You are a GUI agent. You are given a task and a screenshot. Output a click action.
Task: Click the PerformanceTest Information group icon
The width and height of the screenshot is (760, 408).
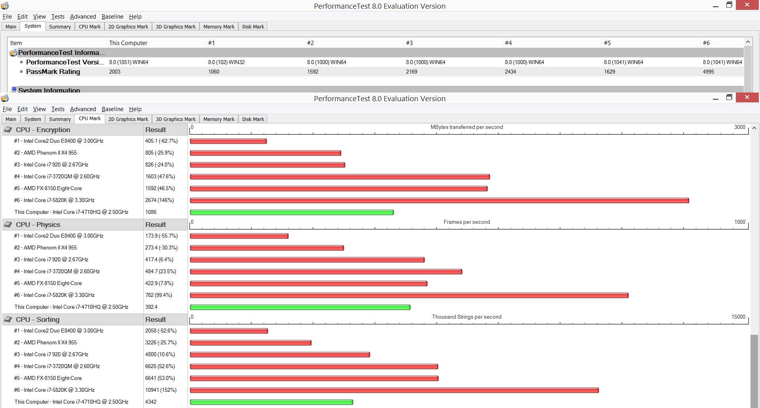point(13,53)
